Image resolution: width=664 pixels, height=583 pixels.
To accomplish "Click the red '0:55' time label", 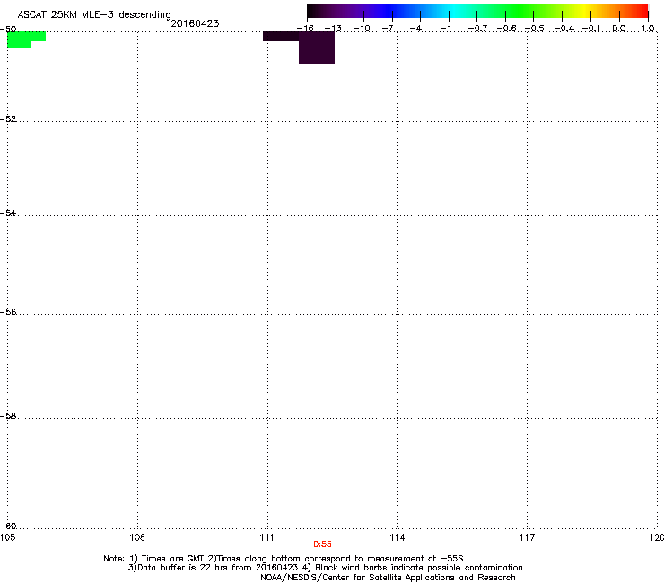I will pos(322,544).
